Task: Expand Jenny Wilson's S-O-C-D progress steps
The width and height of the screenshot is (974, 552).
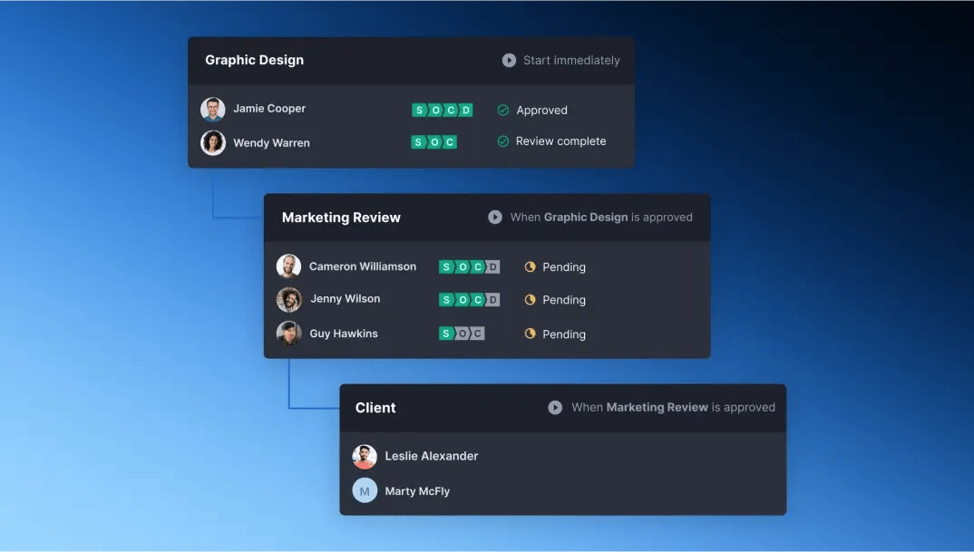Action: [470, 299]
